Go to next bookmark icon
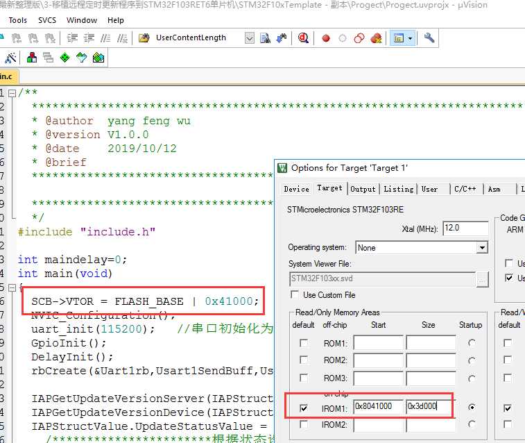 tap(33, 38)
